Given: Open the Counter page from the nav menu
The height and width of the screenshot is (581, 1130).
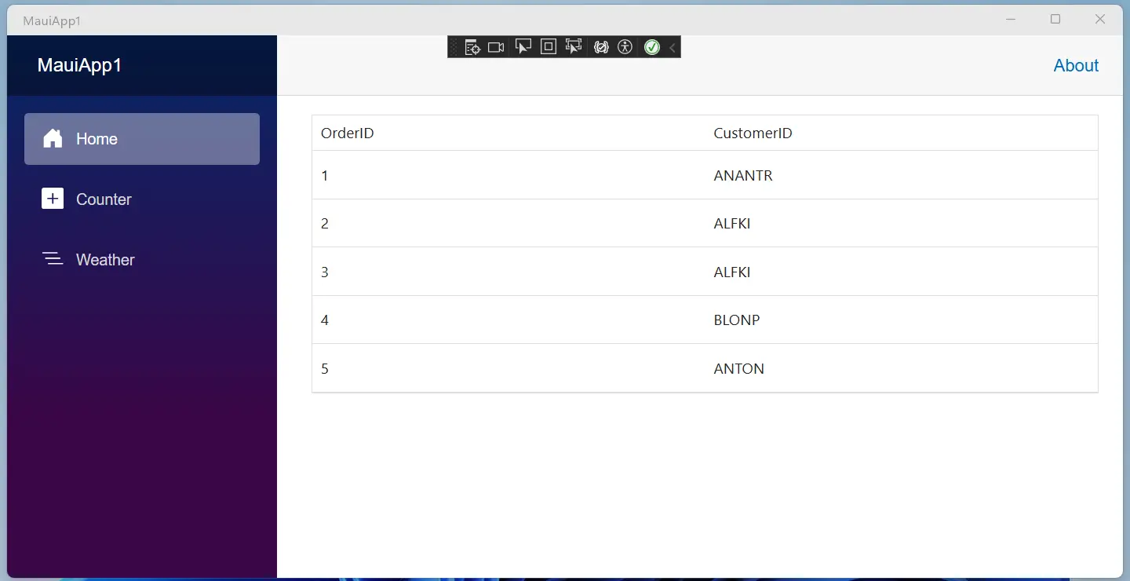Looking at the screenshot, I should click(x=103, y=199).
